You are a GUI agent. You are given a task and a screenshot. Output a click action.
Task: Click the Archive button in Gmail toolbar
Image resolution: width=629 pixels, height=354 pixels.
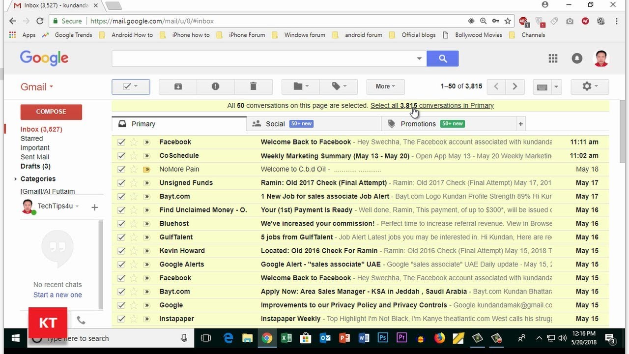tap(178, 87)
